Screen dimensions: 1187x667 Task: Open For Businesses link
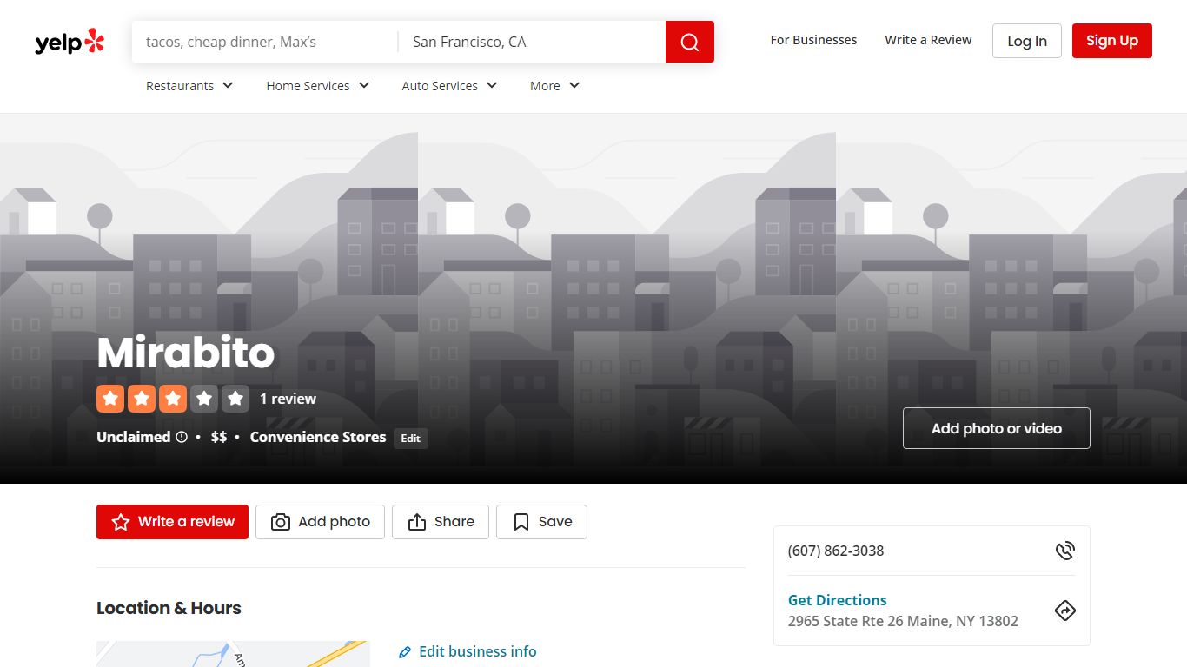click(813, 40)
